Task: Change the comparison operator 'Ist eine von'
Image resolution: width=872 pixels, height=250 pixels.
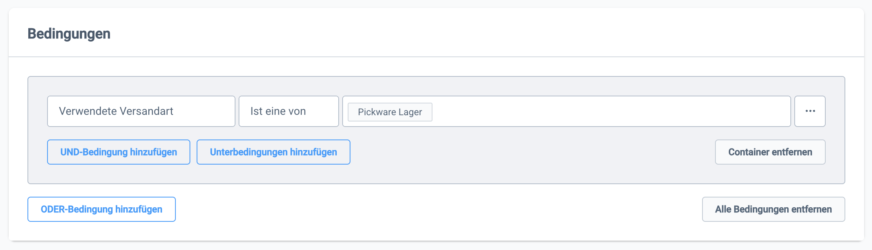Action: tap(288, 111)
